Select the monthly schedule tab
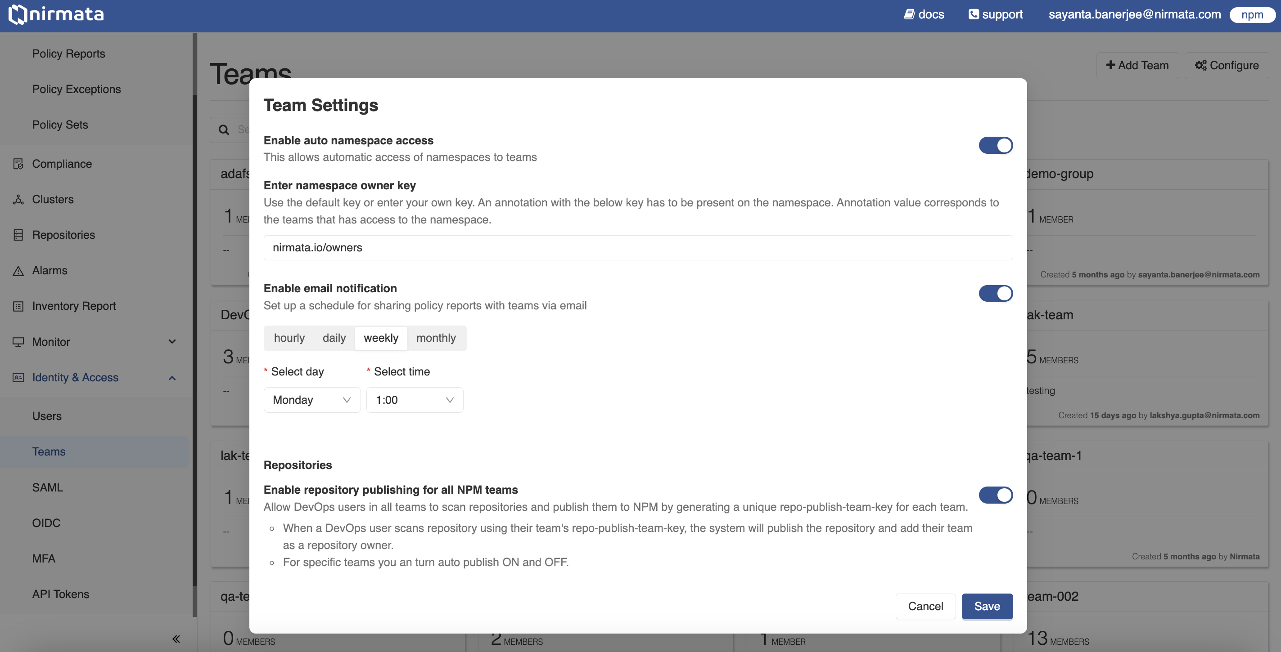Screen dimensions: 1281x652 pyautogui.click(x=436, y=338)
